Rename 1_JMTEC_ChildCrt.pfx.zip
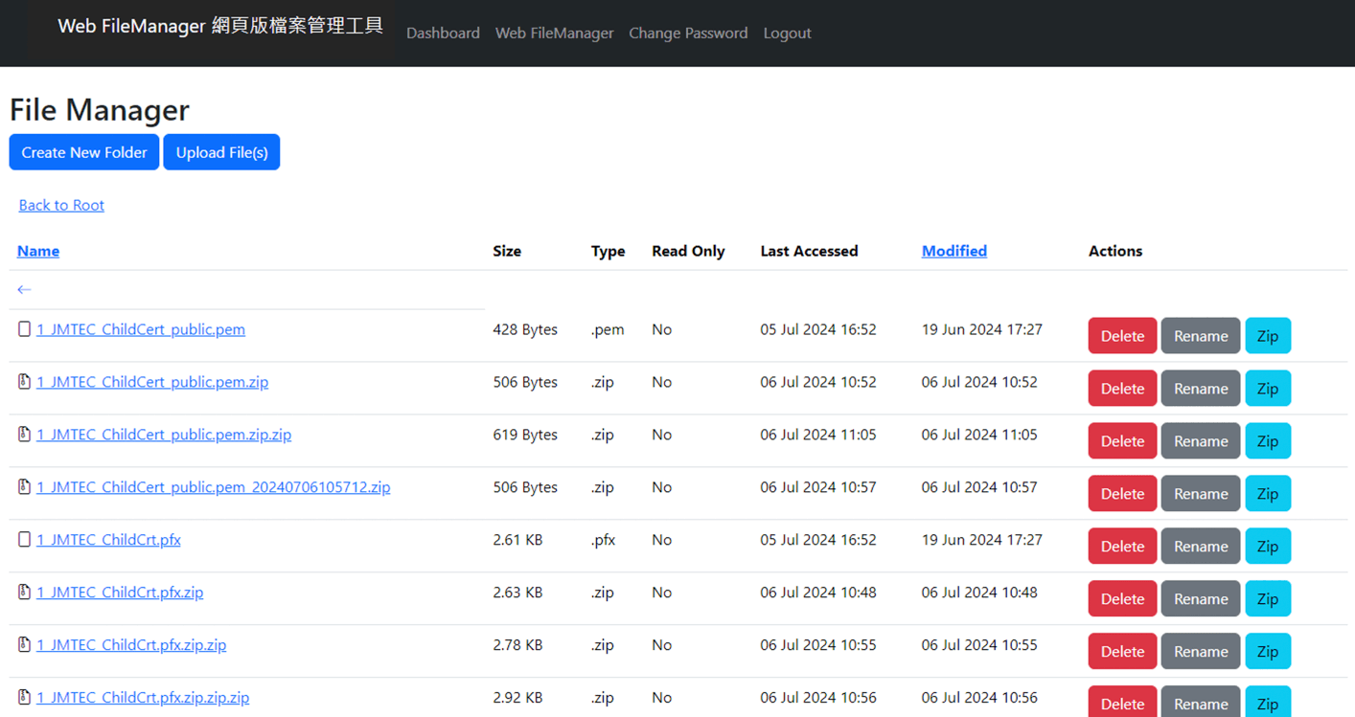This screenshot has width=1355, height=717. coord(1201,599)
